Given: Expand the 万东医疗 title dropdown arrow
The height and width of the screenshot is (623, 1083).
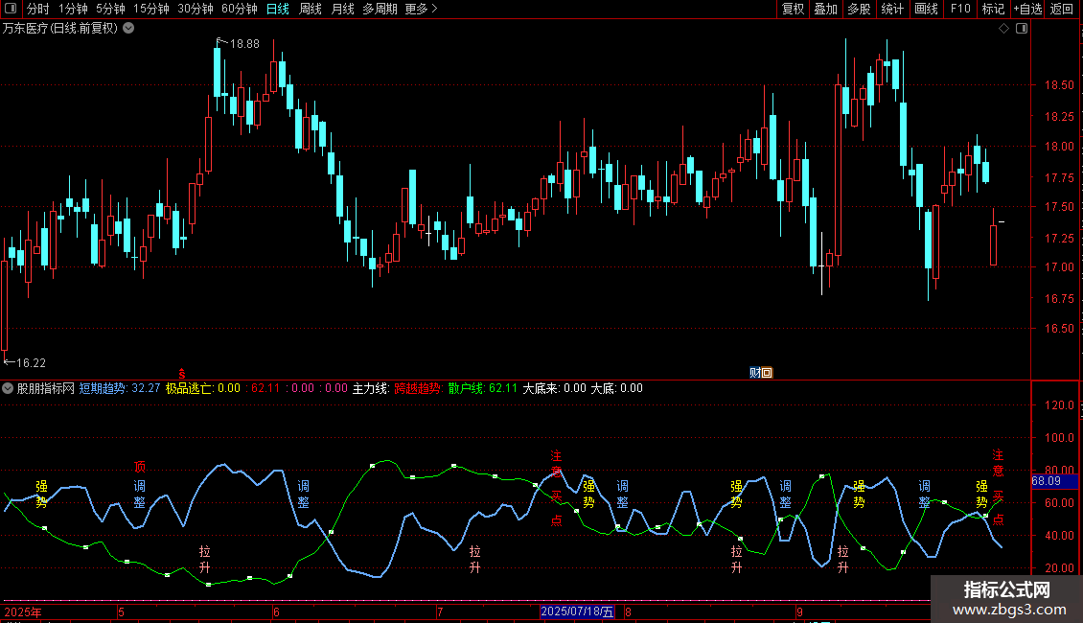Looking at the screenshot, I should coord(128,29).
